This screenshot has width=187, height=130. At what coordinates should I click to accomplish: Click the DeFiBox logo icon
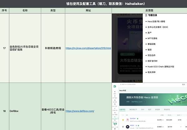point(115,86)
